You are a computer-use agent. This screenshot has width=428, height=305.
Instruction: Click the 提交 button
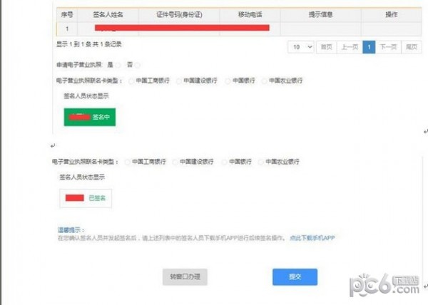[295, 277]
